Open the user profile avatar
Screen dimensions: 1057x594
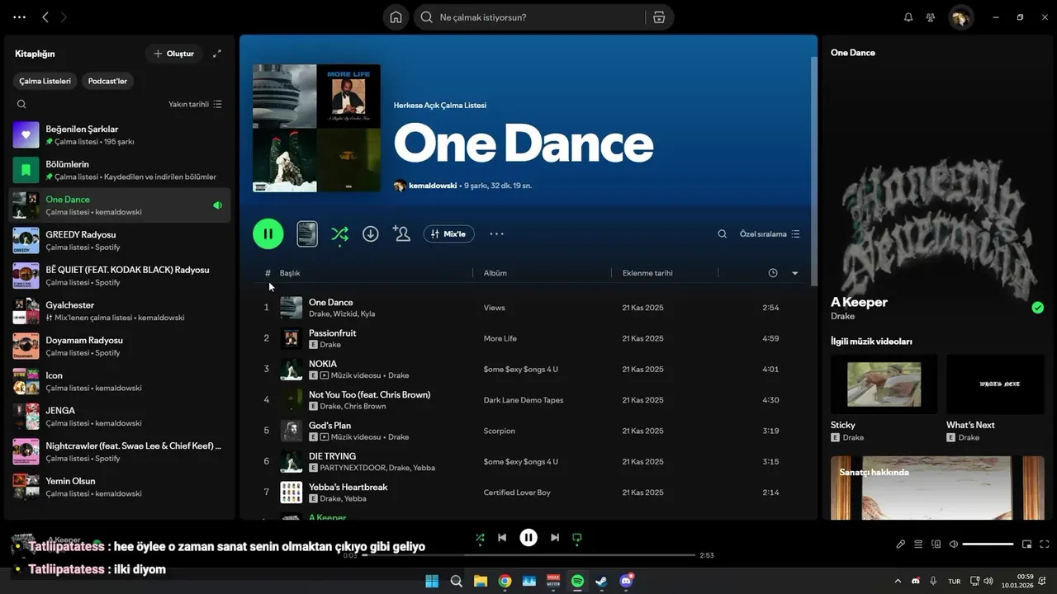(960, 17)
